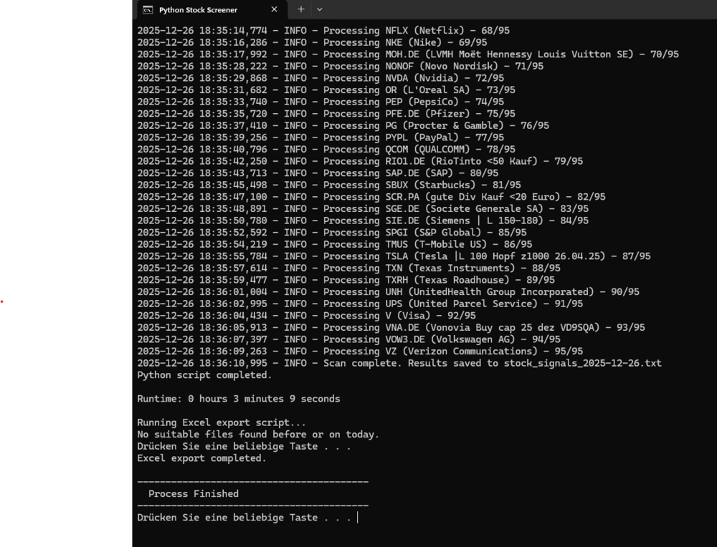Click the OR (L'Oreal SA) line
Screen dimensions: 717x547
click(x=326, y=90)
